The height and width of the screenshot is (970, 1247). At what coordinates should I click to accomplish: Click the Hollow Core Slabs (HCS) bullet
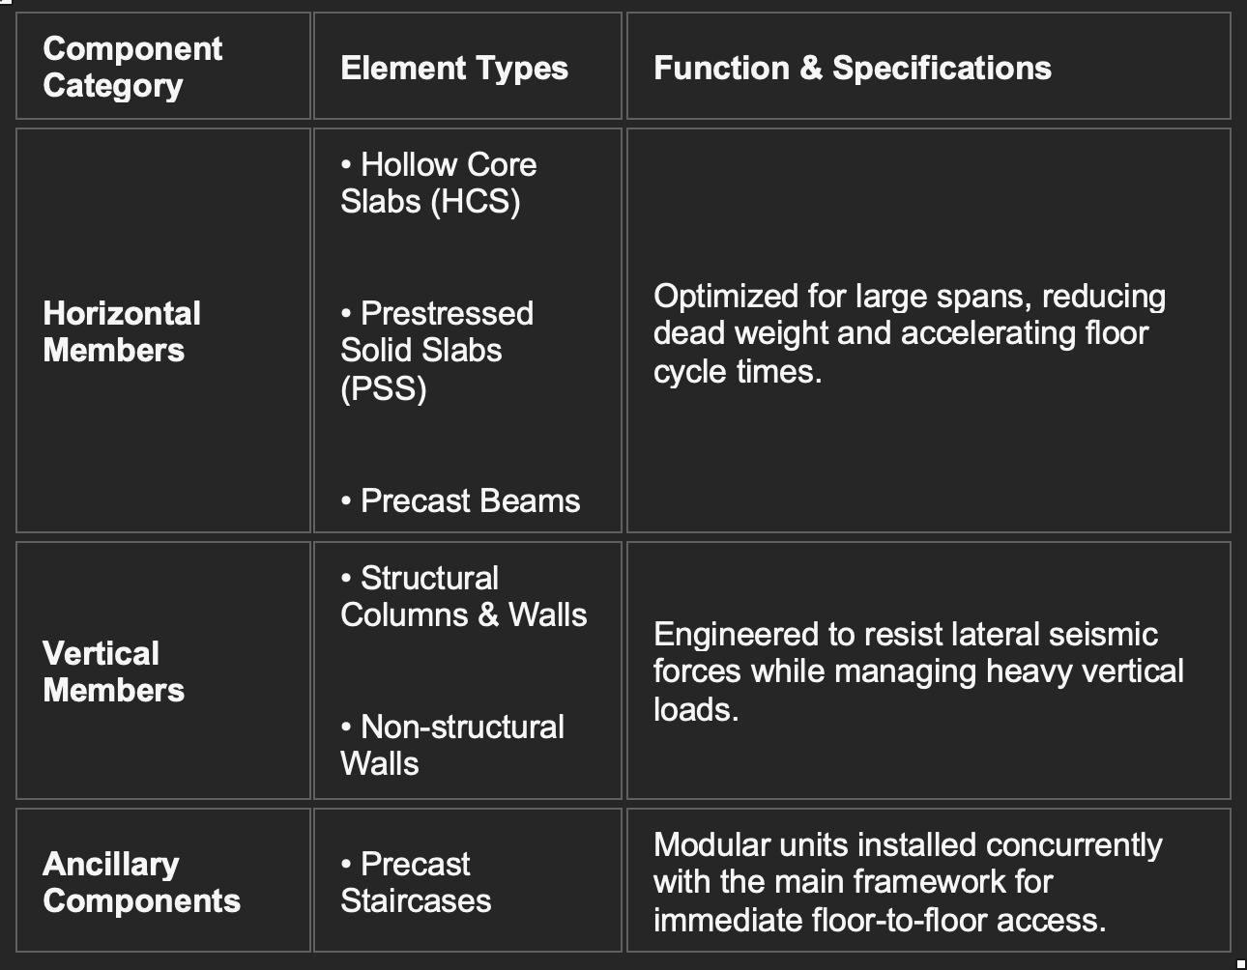(438, 183)
